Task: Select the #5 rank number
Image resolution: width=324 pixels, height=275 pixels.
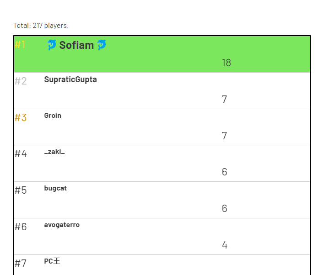Action: pos(21,190)
